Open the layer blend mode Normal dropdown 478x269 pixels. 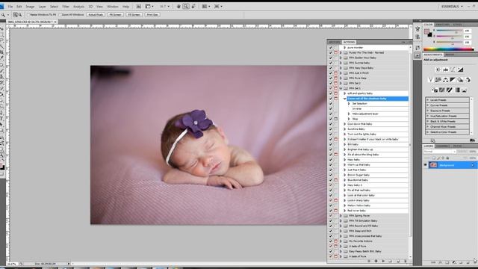(439, 152)
